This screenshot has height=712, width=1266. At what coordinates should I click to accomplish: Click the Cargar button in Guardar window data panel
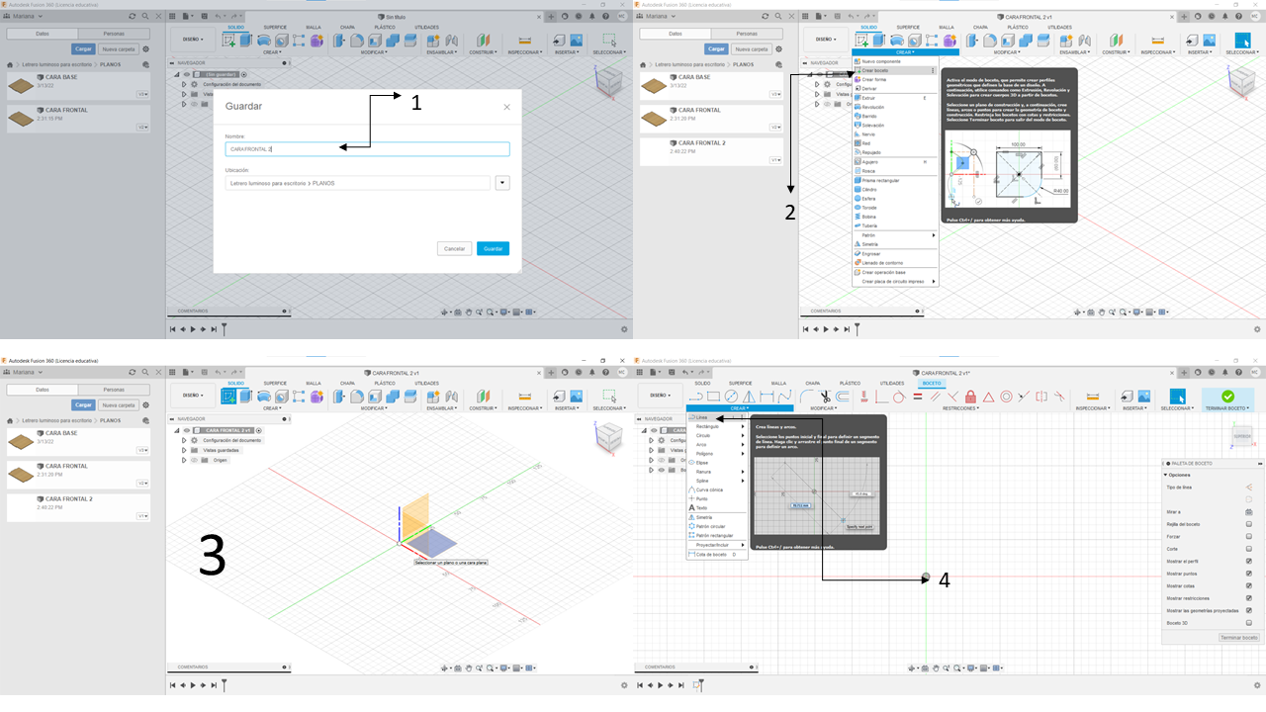(x=83, y=48)
